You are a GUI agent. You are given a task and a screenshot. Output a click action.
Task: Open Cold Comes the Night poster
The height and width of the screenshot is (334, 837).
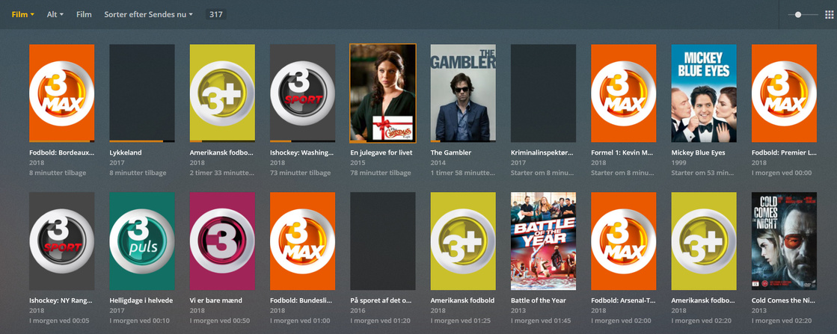784,241
